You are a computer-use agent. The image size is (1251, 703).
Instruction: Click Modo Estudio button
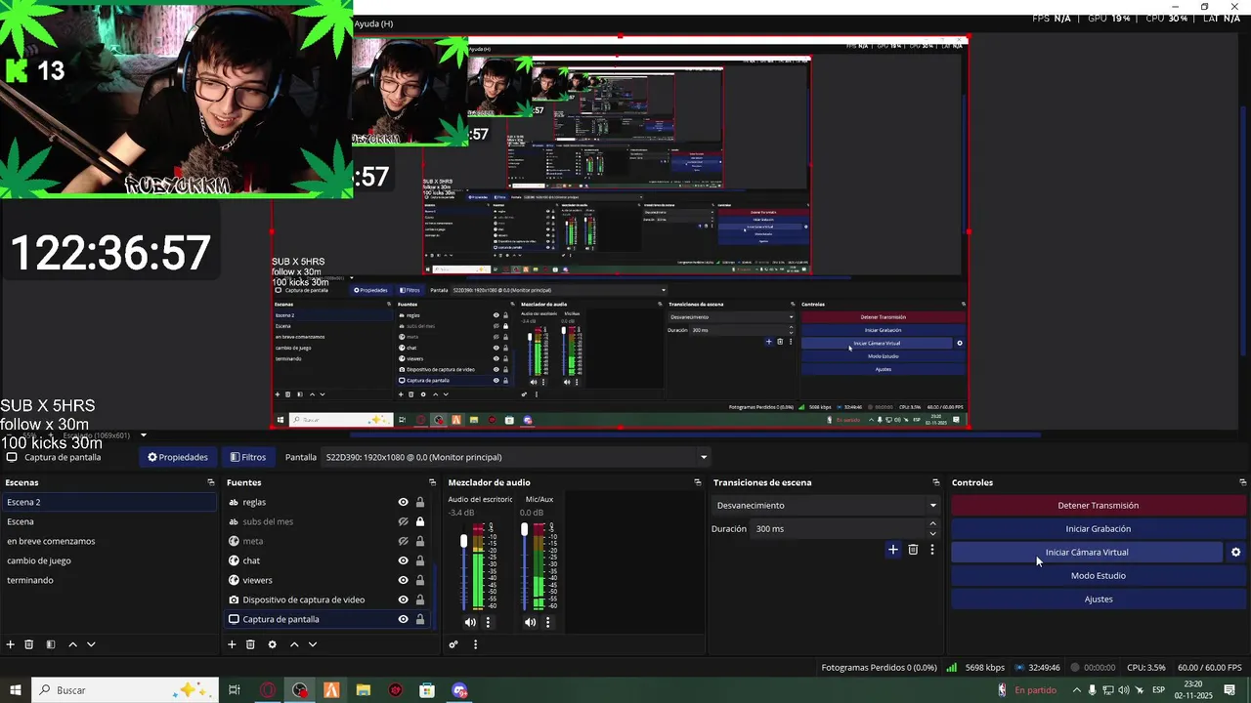(x=1098, y=576)
